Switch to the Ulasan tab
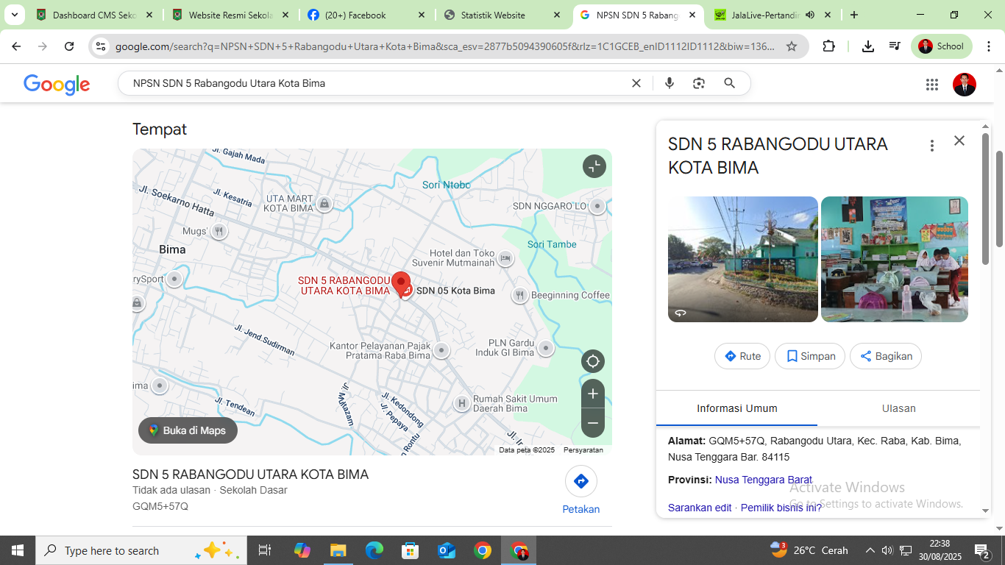Screen dimensions: 1005x565 pos(898,408)
